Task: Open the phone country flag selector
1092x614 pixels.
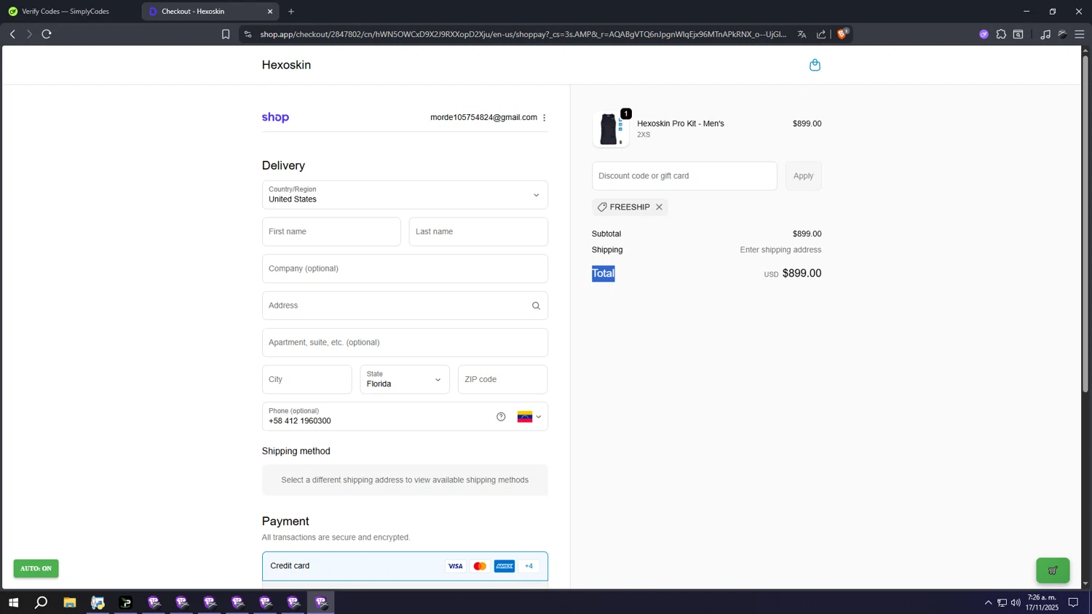Action: click(529, 417)
